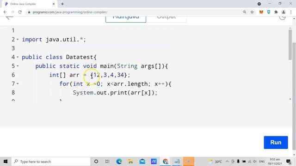The image size is (296, 166).
Task: Open Windows Start menu
Action: click(x=6, y=161)
